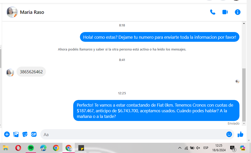Click the Enviado status label

(x=234, y=124)
